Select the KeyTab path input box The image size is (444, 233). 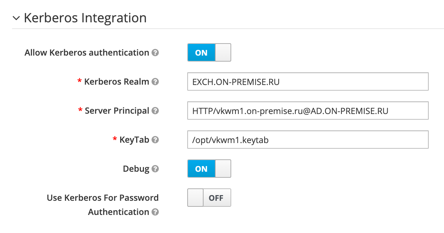tap(307, 140)
